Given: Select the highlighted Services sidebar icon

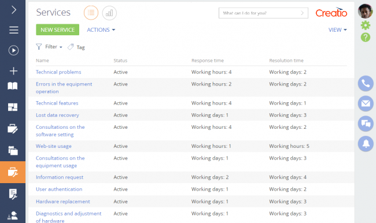Looking at the screenshot, I should [13, 172].
